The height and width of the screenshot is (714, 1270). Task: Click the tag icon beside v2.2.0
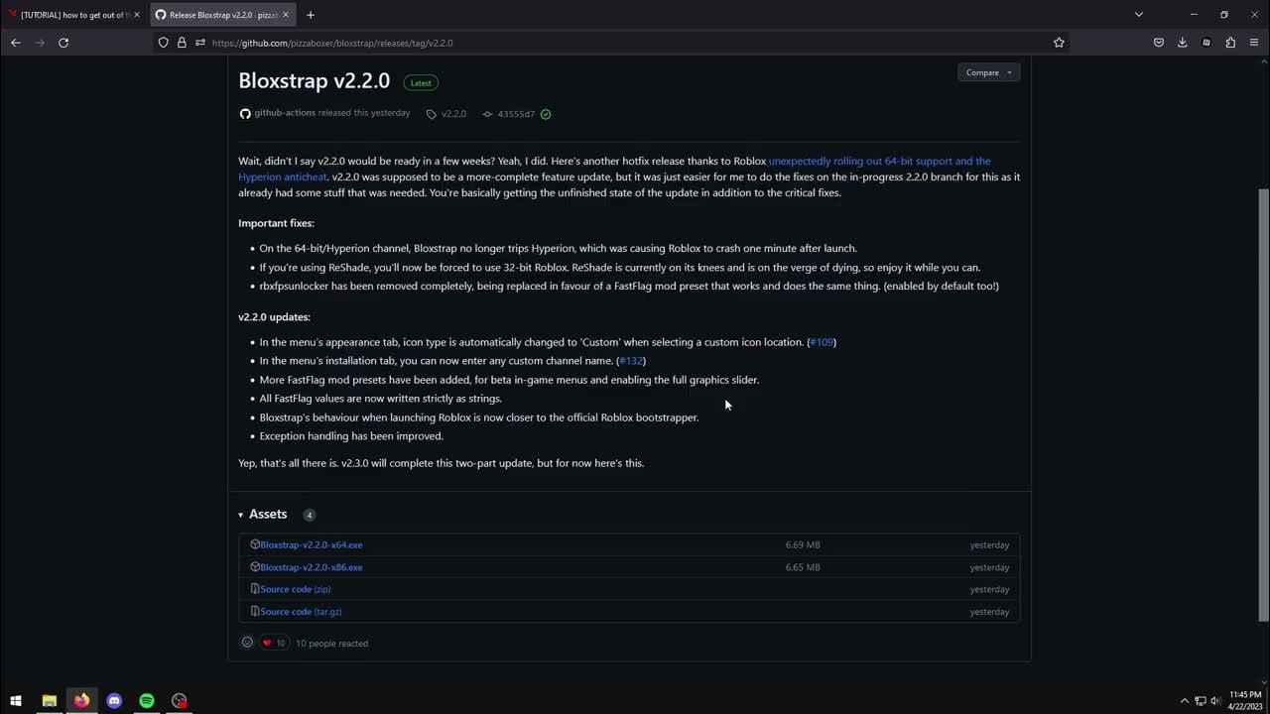[431, 114]
